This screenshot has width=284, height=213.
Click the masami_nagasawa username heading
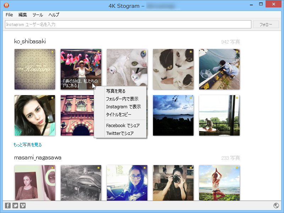pyautogui.click(x=38, y=158)
